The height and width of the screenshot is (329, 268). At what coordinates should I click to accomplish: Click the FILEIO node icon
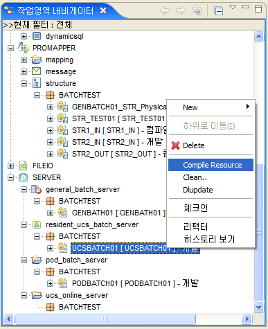[24, 166]
